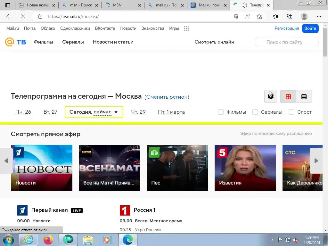Watch the Известия live thumbnail
Screen dimensions: 328x246
[x=245, y=168]
